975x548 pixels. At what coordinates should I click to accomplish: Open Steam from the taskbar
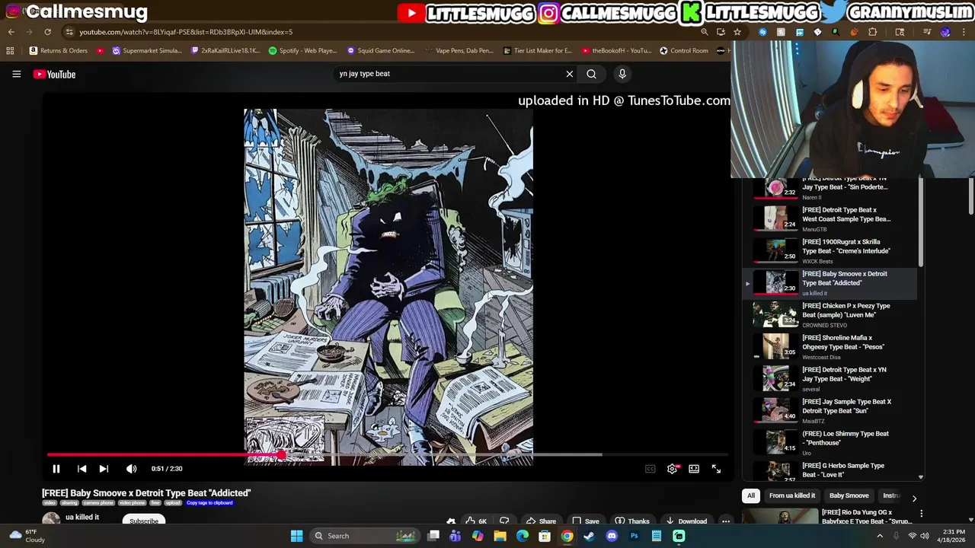[589, 536]
